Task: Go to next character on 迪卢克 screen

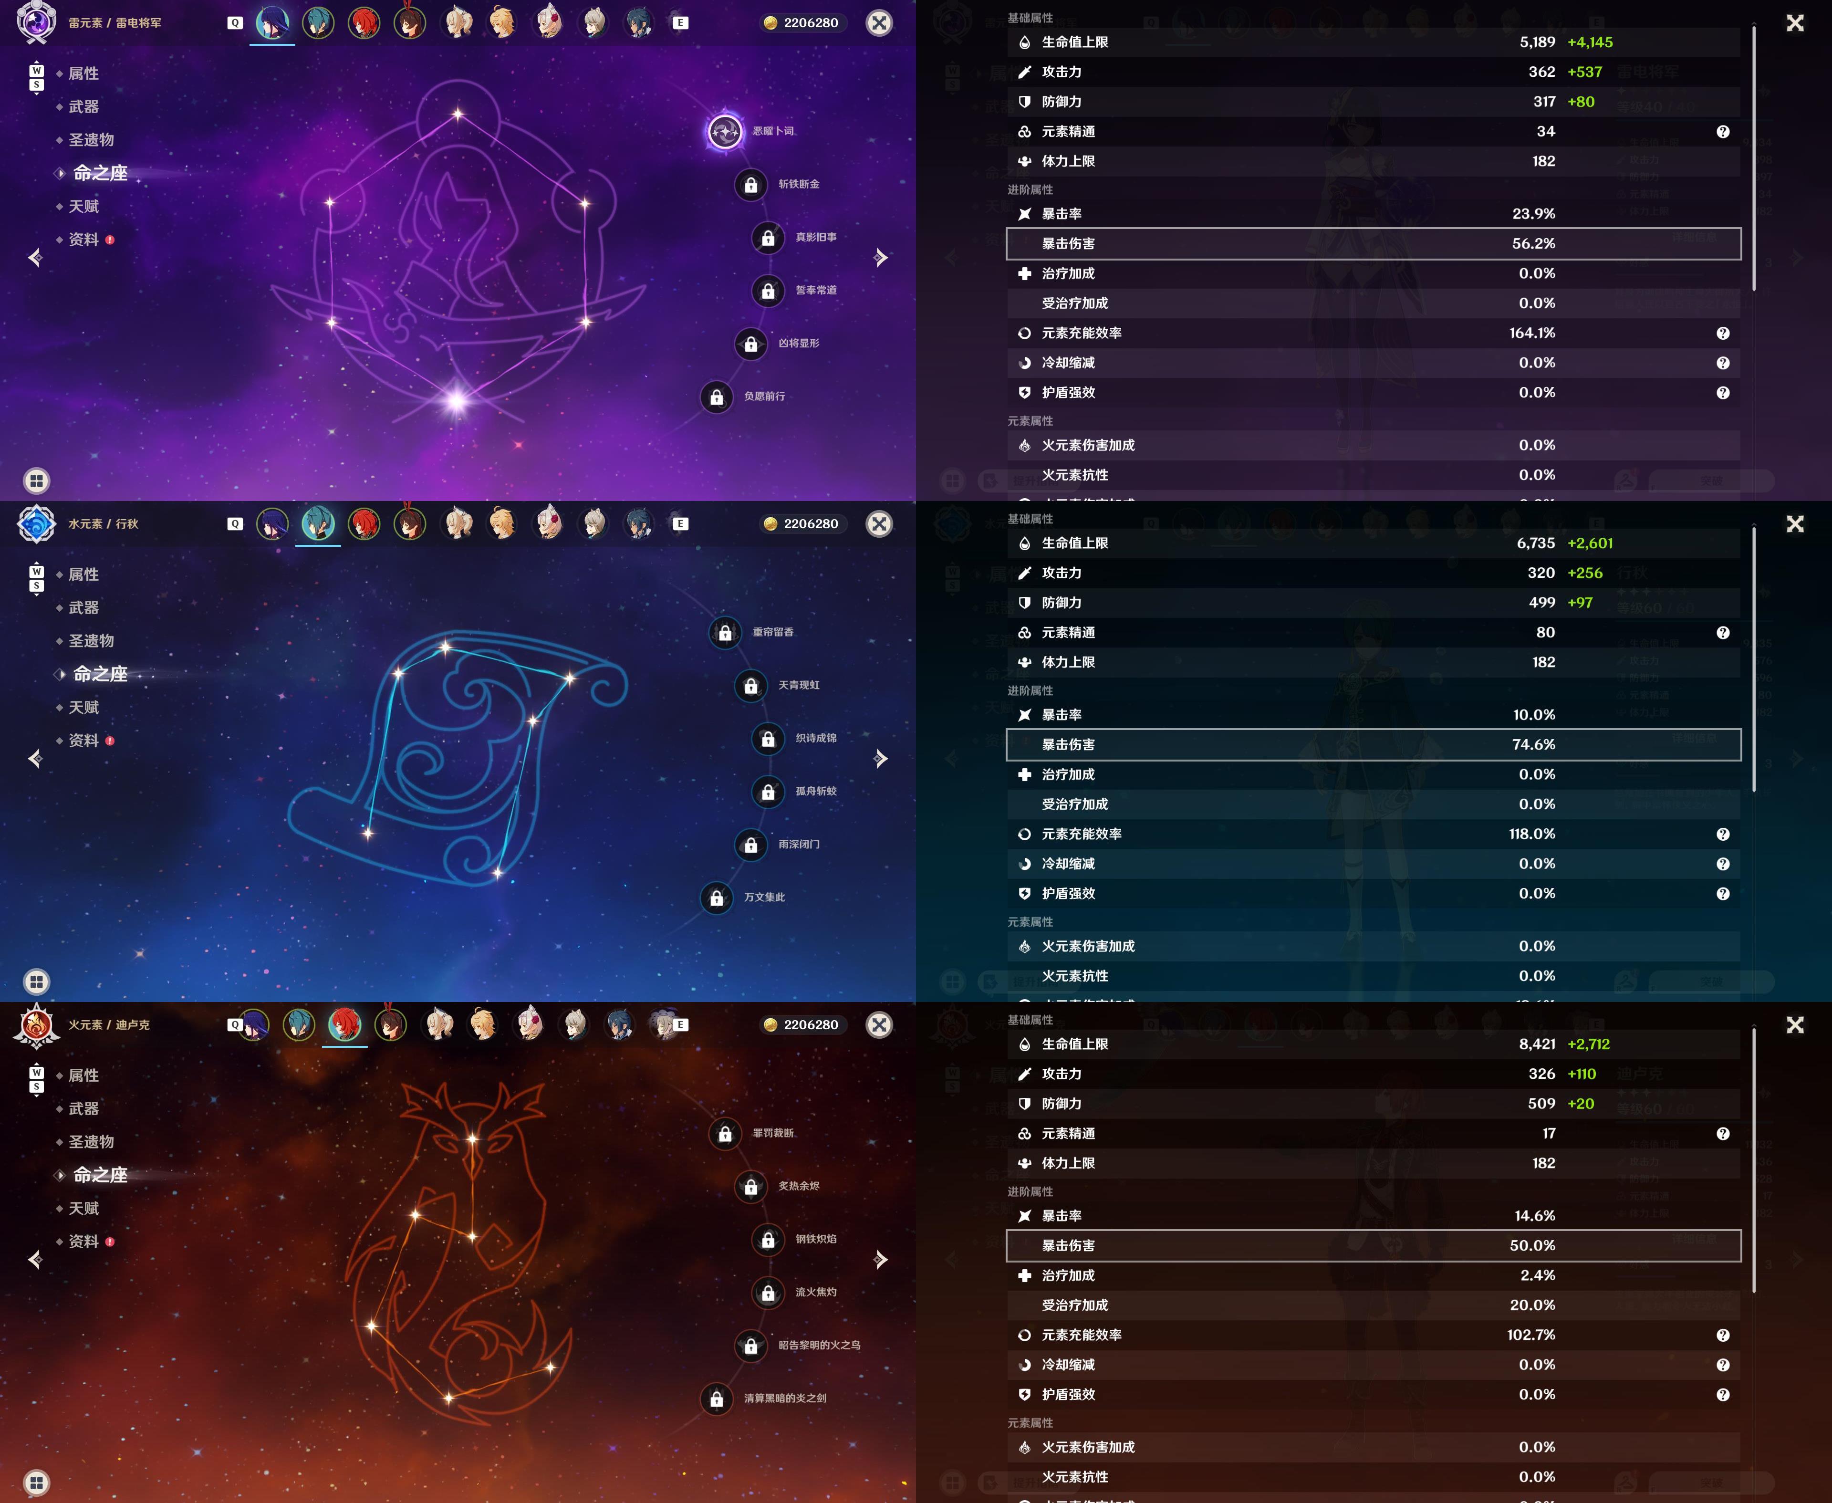Action: pyautogui.click(x=881, y=1260)
